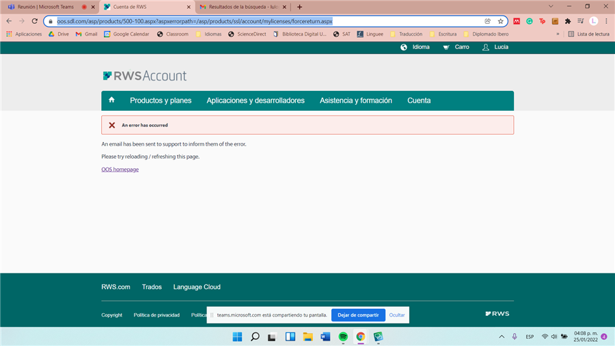Open the Lucía user account menu
Viewport: 615px width, 346px height.
495,47
